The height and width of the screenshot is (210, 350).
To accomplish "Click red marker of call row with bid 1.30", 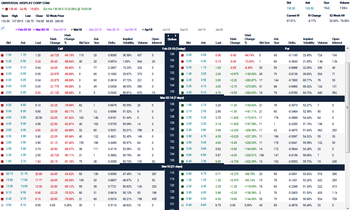I will (x=2, y=55).
